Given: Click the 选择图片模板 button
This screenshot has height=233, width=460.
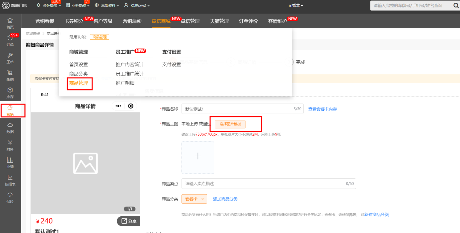Looking at the screenshot, I should [230, 124].
